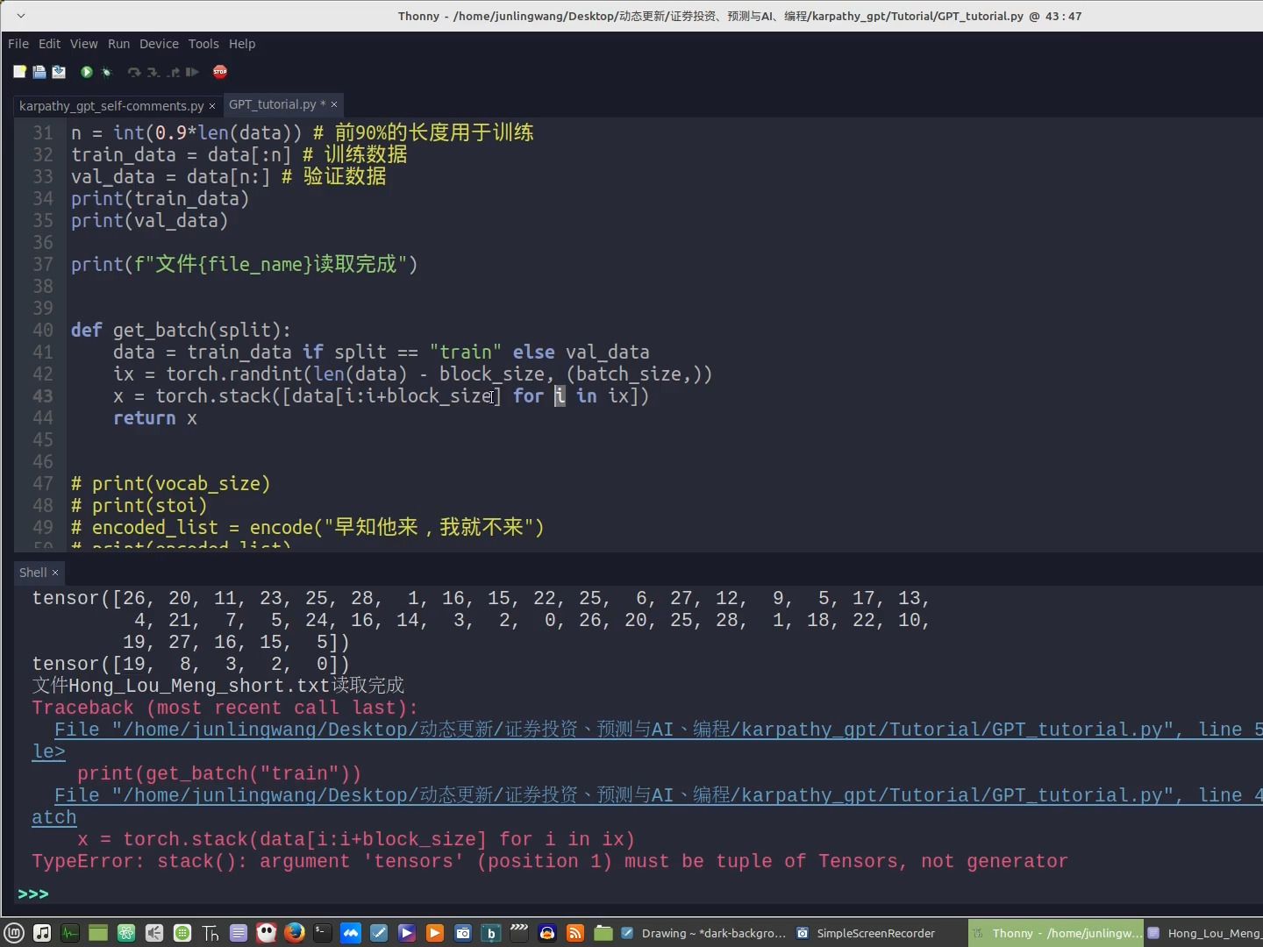
Task: Switch to the Thonny window taskbar button
Action: pos(1054,933)
